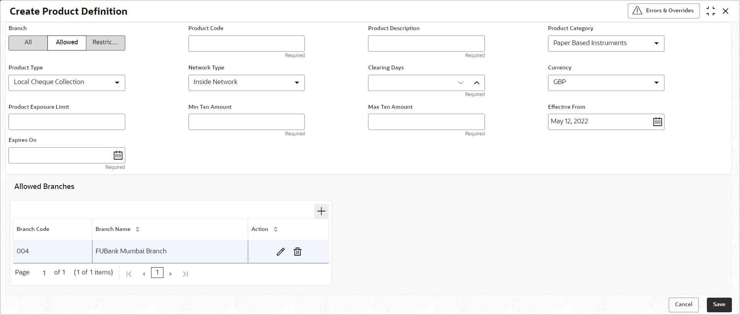Viewport: 740px width, 315px height.
Task: Increase the Clearing Days value
Action: [476, 83]
